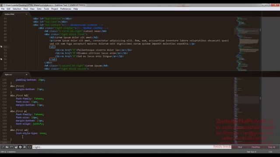Click the 'div.first{' selector line

tap(17, 86)
